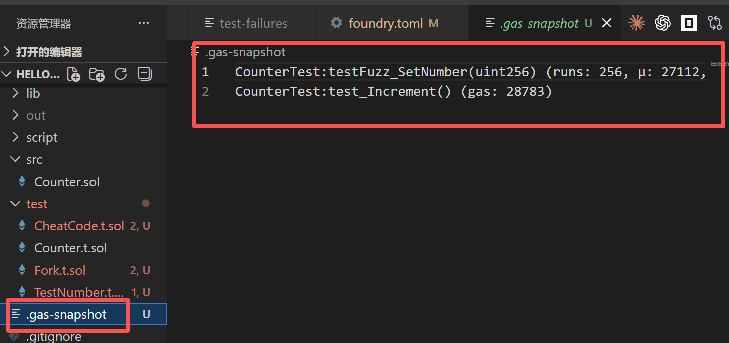Expand the open editors section

click(49, 52)
